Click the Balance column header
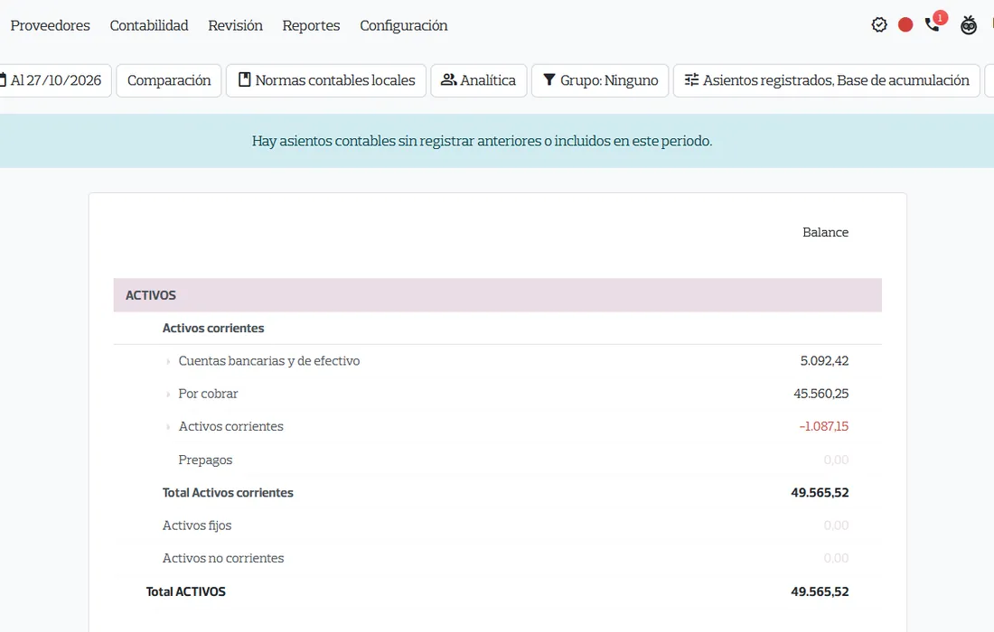Image resolution: width=994 pixels, height=632 pixels. pyautogui.click(x=825, y=232)
